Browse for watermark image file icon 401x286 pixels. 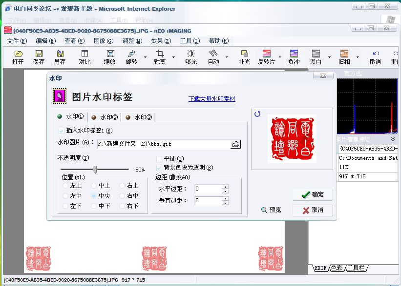point(235,144)
